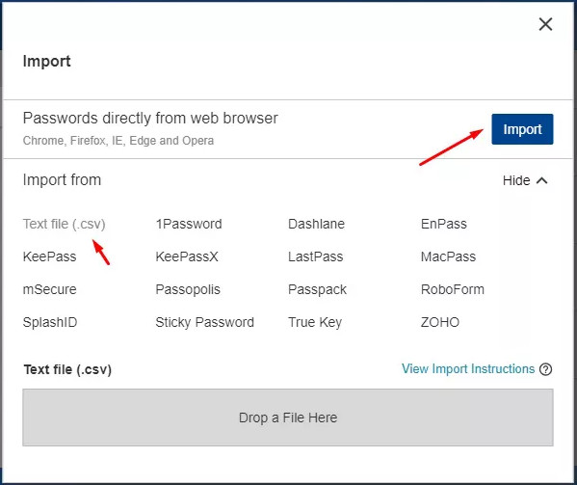Viewport: 577px width, 485px height.
Task: Select Text file (.csv) import source
Action: [x=64, y=224]
